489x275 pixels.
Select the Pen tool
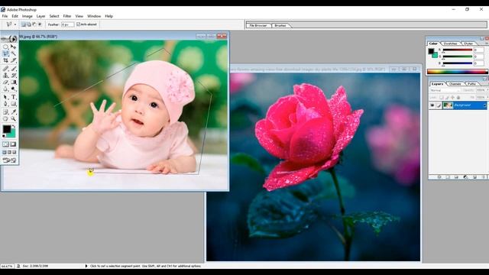(5, 104)
